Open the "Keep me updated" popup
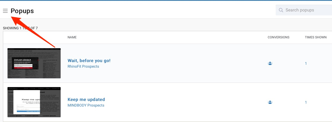Viewport: 332px width, 122px height. (x=86, y=99)
